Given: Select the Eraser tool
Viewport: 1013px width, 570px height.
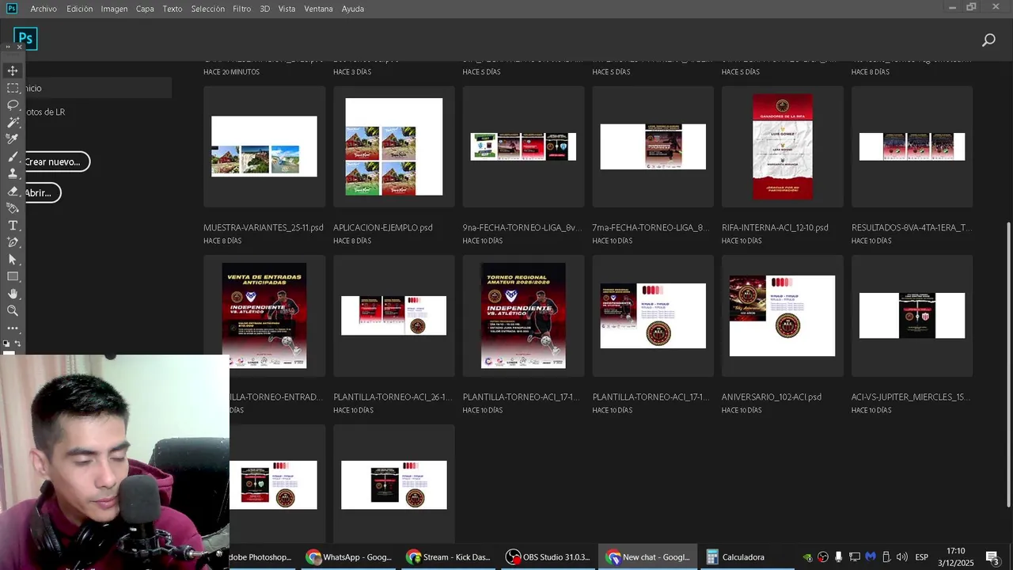Looking at the screenshot, I should pos(13,191).
